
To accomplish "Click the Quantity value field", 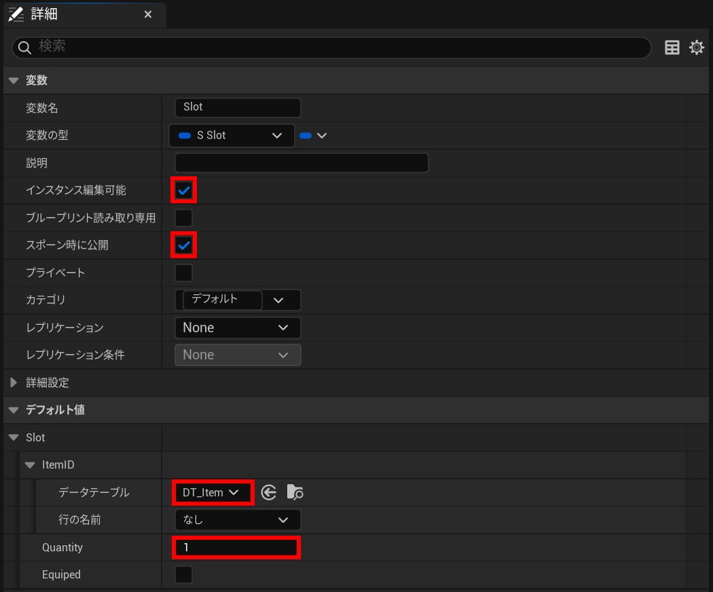I will coord(236,547).
